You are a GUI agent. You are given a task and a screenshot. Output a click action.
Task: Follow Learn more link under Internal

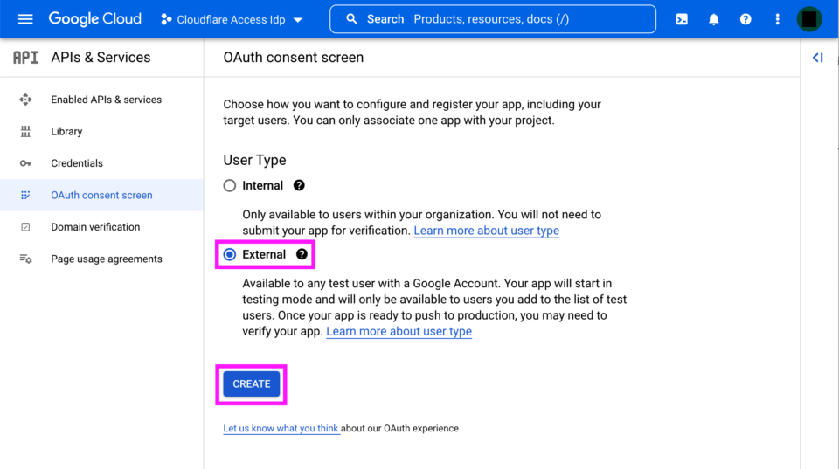[486, 231]
